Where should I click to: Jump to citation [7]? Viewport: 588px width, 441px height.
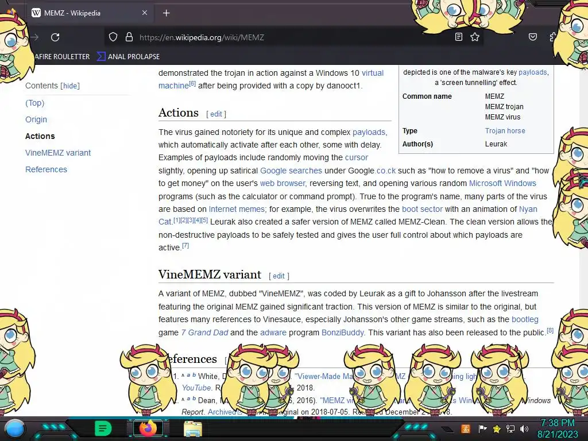[x=185, y=246]
